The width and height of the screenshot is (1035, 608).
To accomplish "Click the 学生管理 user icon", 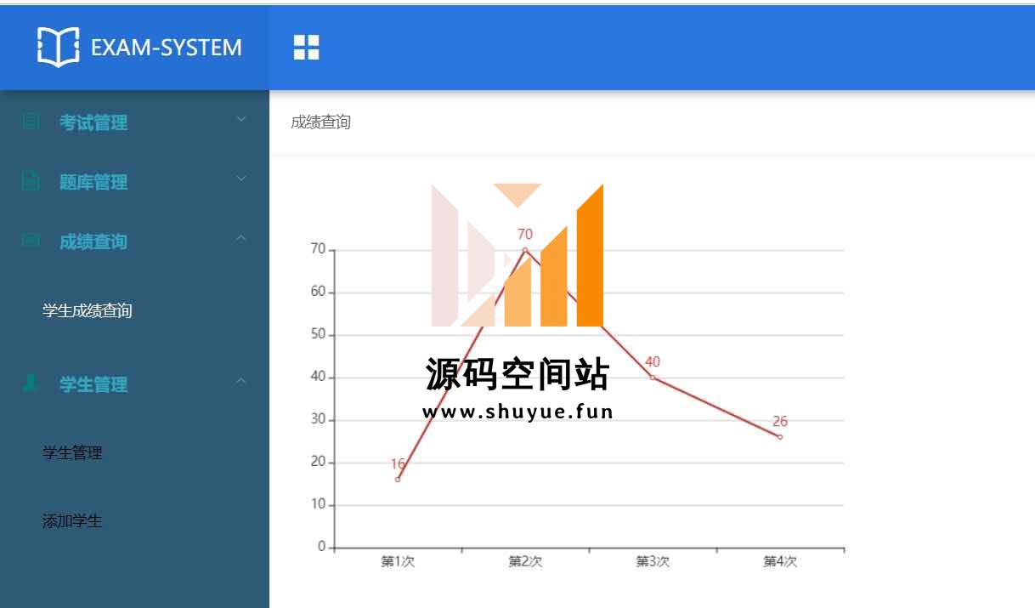I will [31, 384].
